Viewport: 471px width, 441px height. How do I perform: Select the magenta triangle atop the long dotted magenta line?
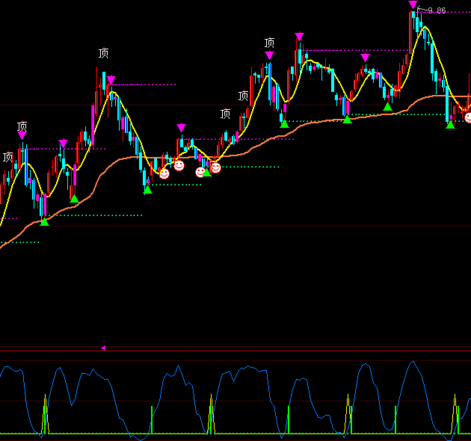coord(300,37)
